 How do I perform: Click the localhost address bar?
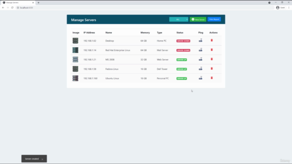145,8
